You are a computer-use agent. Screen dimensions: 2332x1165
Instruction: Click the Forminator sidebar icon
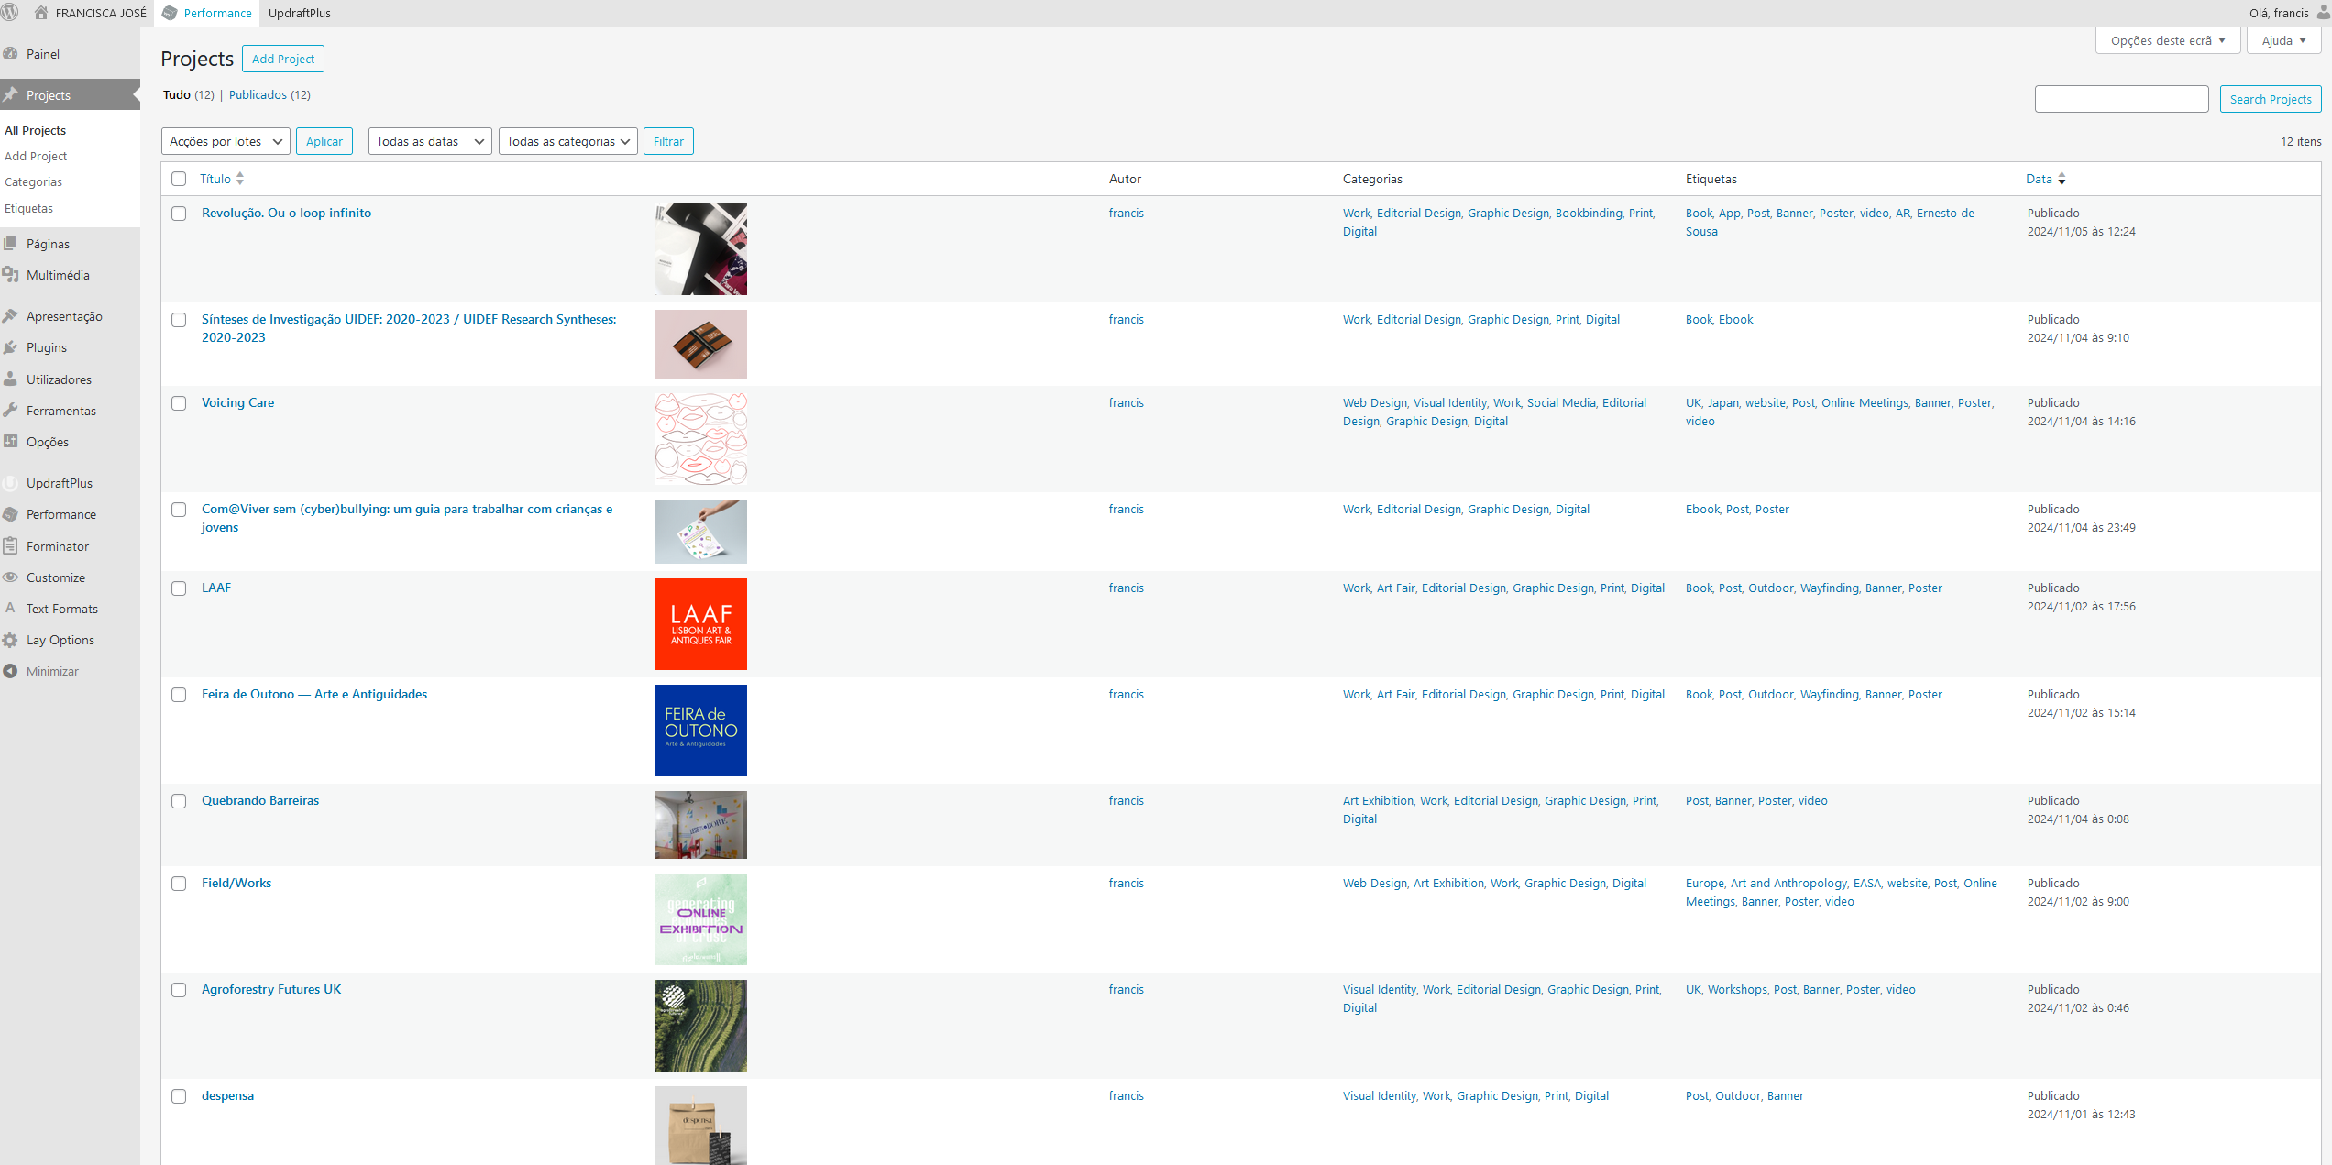(x=11, y=546)
